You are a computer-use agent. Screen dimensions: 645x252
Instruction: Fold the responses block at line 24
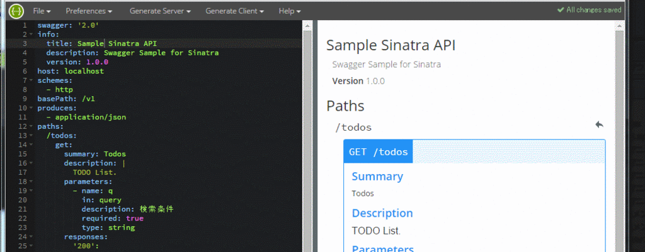31,237
